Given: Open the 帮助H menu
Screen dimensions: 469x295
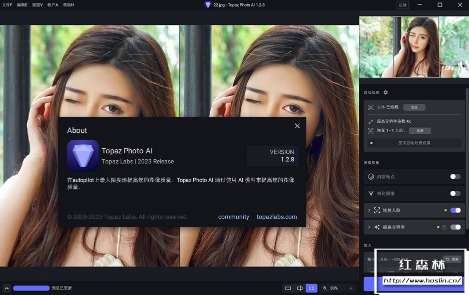Looking at the screenshot, I should (x=68, y=4).
